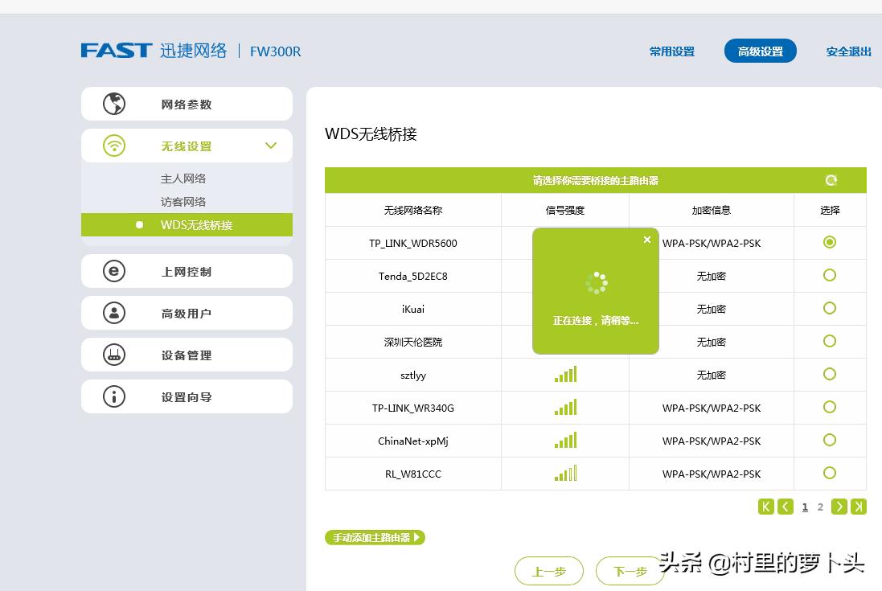Choose the RL_W81CCC network radio button
Screen dimensions: 882x591
(x=830, y=474)
